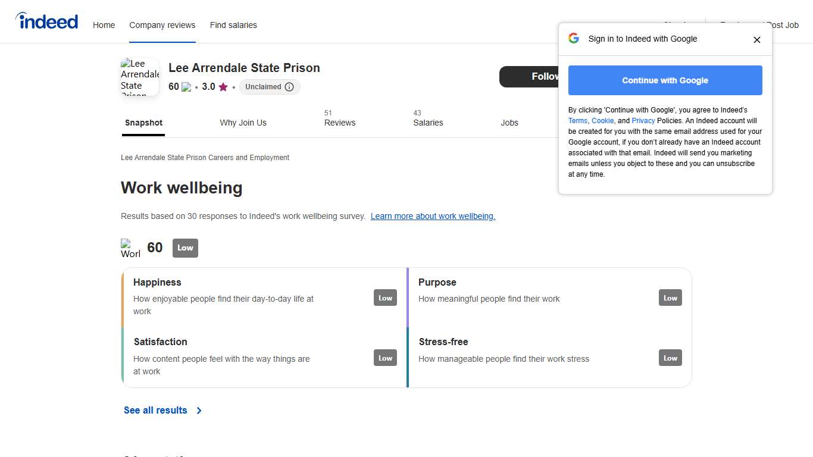813x457 pixels.
Task: Open the Jobs tab
Action: pyautogui.click(x=509, y=123)
